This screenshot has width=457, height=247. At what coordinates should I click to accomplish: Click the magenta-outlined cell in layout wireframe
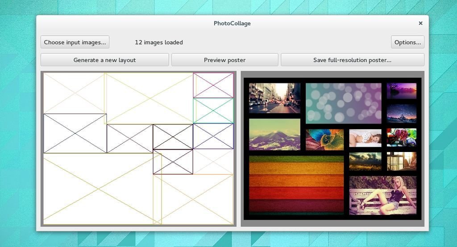point(213,85)
